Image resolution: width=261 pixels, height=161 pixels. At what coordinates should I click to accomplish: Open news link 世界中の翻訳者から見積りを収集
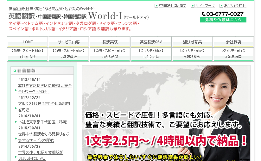click(x=44, y=137)
